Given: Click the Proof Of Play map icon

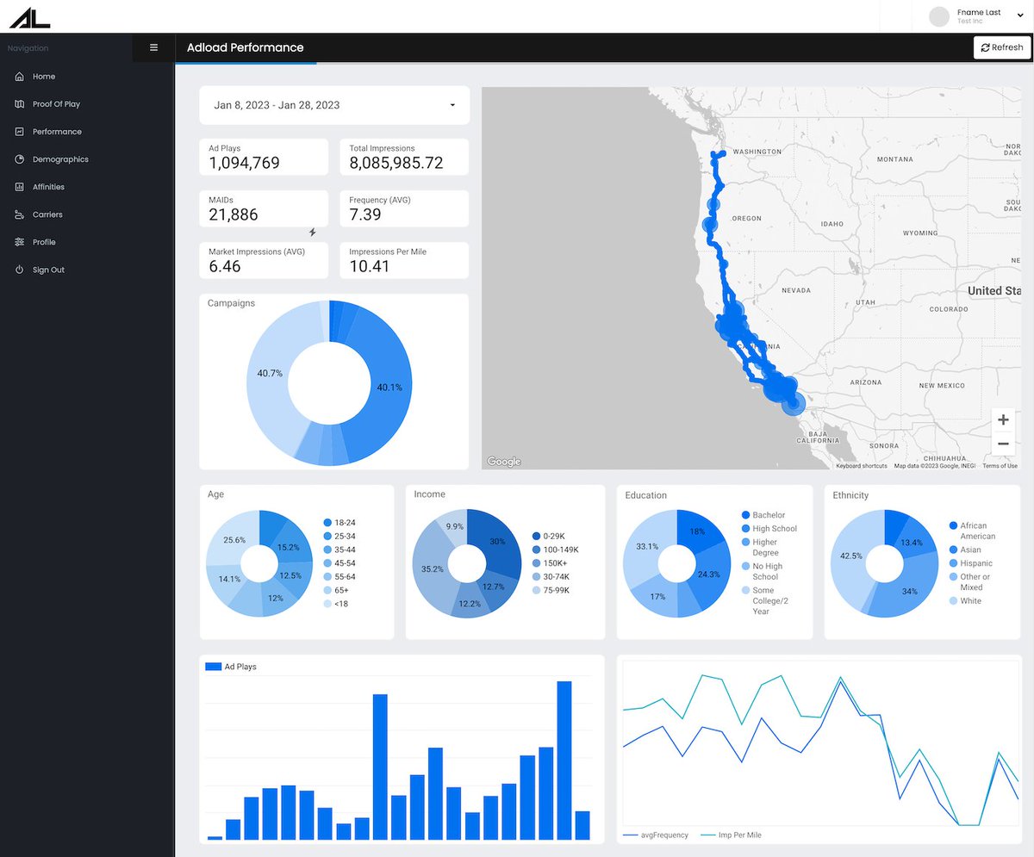Looking at the screenshot, I should pos(19,104).
